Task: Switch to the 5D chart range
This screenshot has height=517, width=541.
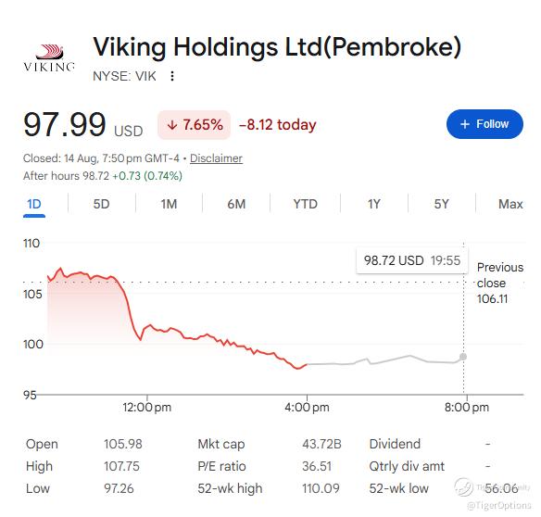Action: [x=102, y=204]
